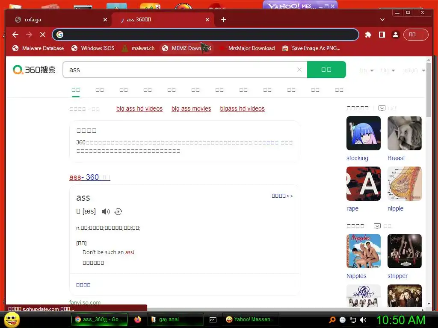The width and height of the screenshot is (438, 328).
Task: Open the network tray icon
Action: pos(353,320)
